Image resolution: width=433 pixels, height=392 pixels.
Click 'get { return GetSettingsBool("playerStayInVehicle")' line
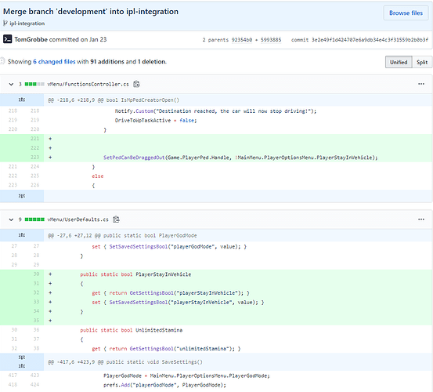(171, 293)
